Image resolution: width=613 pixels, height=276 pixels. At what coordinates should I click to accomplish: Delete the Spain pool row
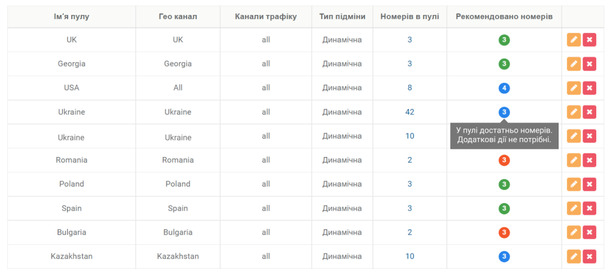coord(589,208)
